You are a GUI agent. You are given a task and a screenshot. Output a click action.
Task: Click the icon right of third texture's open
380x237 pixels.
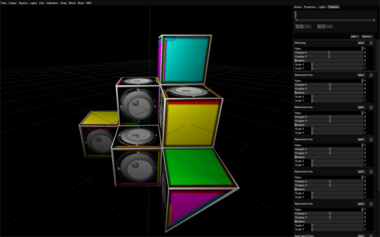coord(371,107)
